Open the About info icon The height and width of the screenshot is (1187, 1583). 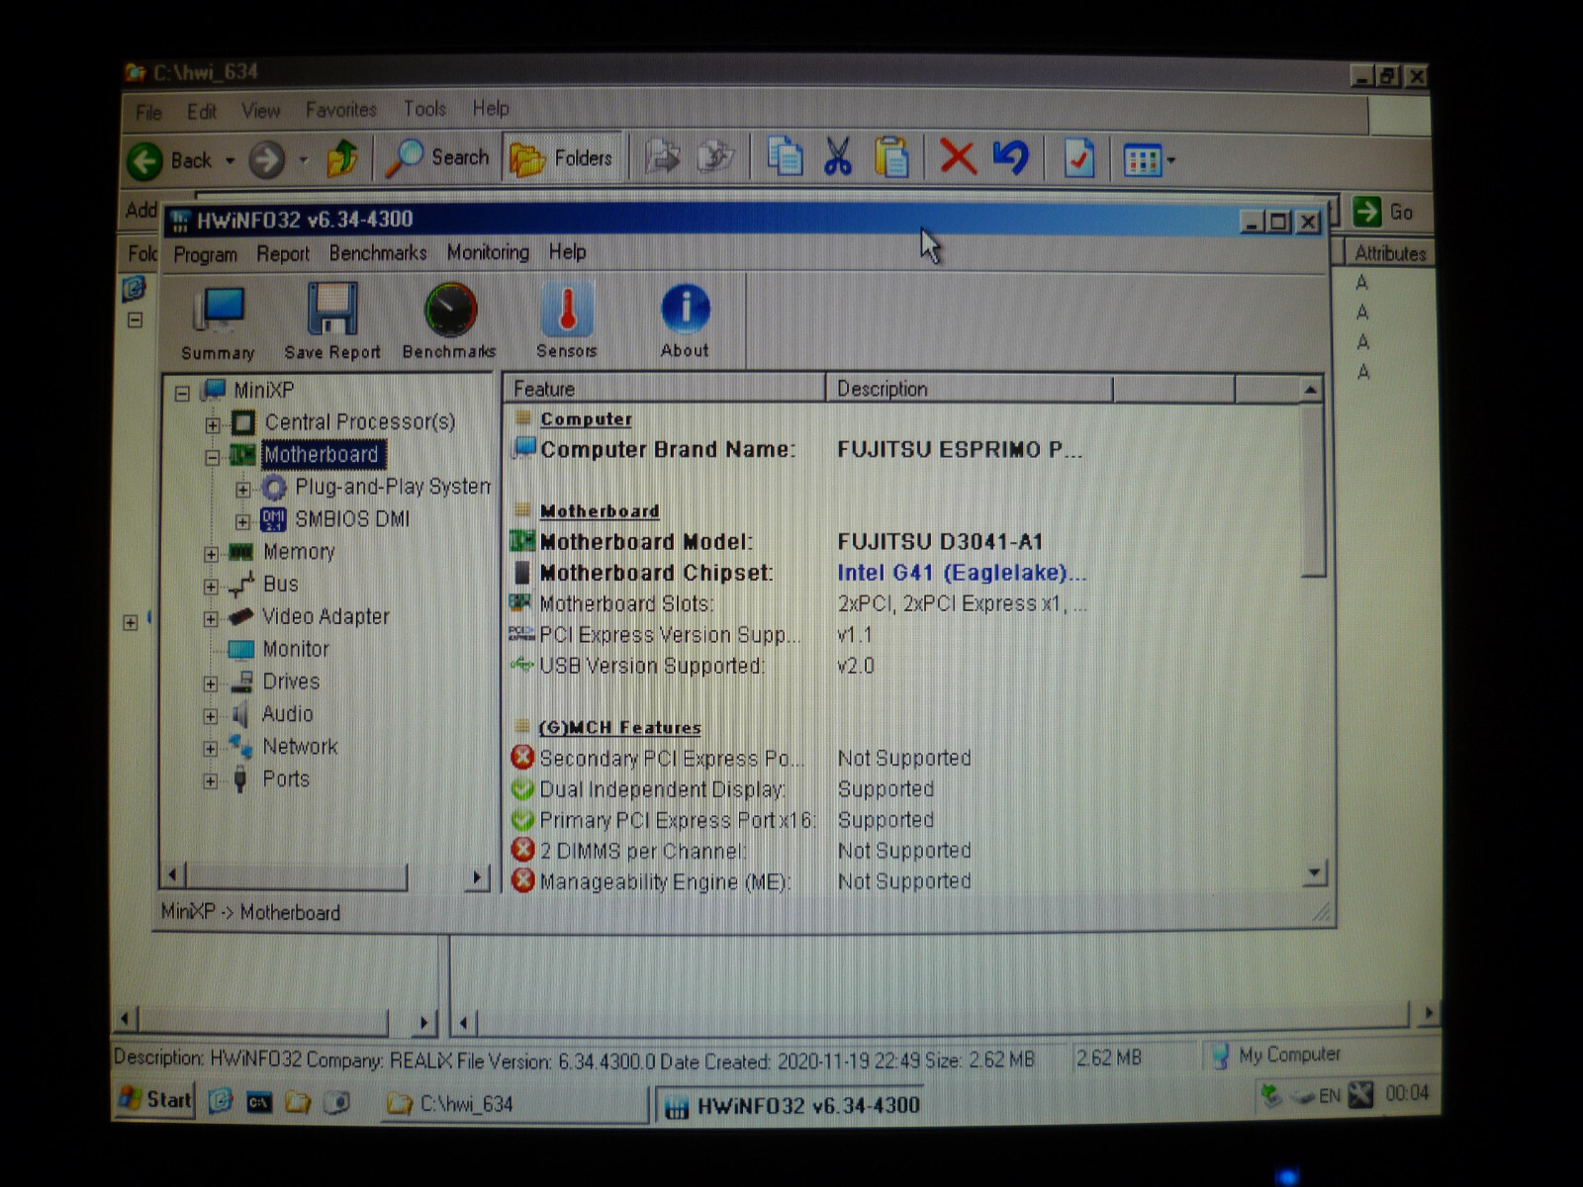(685, 320)
